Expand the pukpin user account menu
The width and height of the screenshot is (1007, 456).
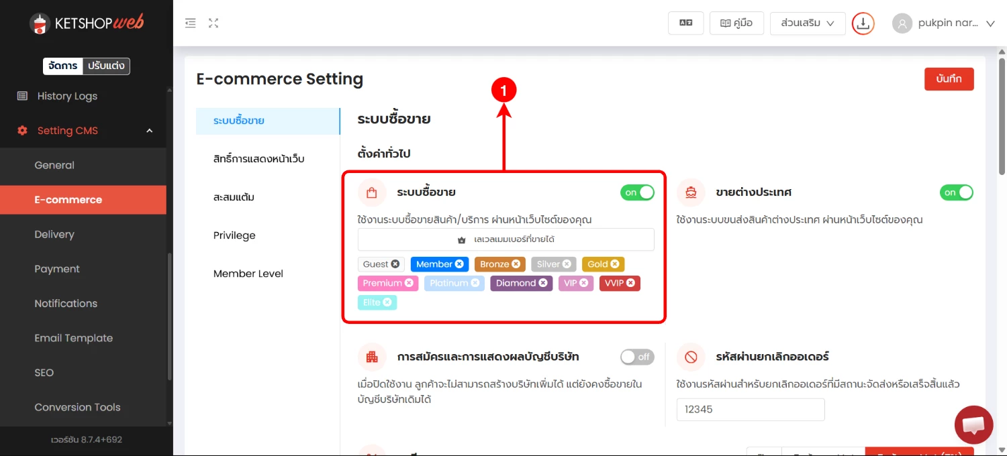(990, 23)
